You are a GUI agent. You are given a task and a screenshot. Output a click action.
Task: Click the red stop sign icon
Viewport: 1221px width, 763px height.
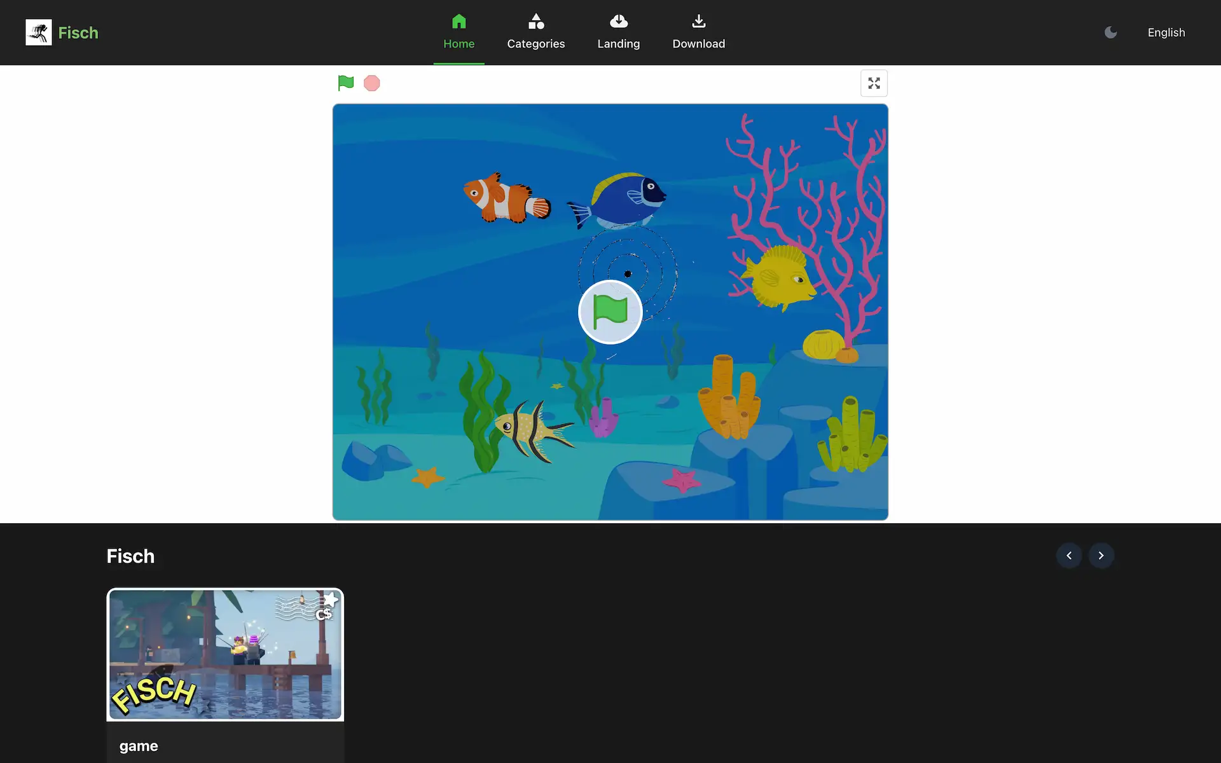coord(371,83)
